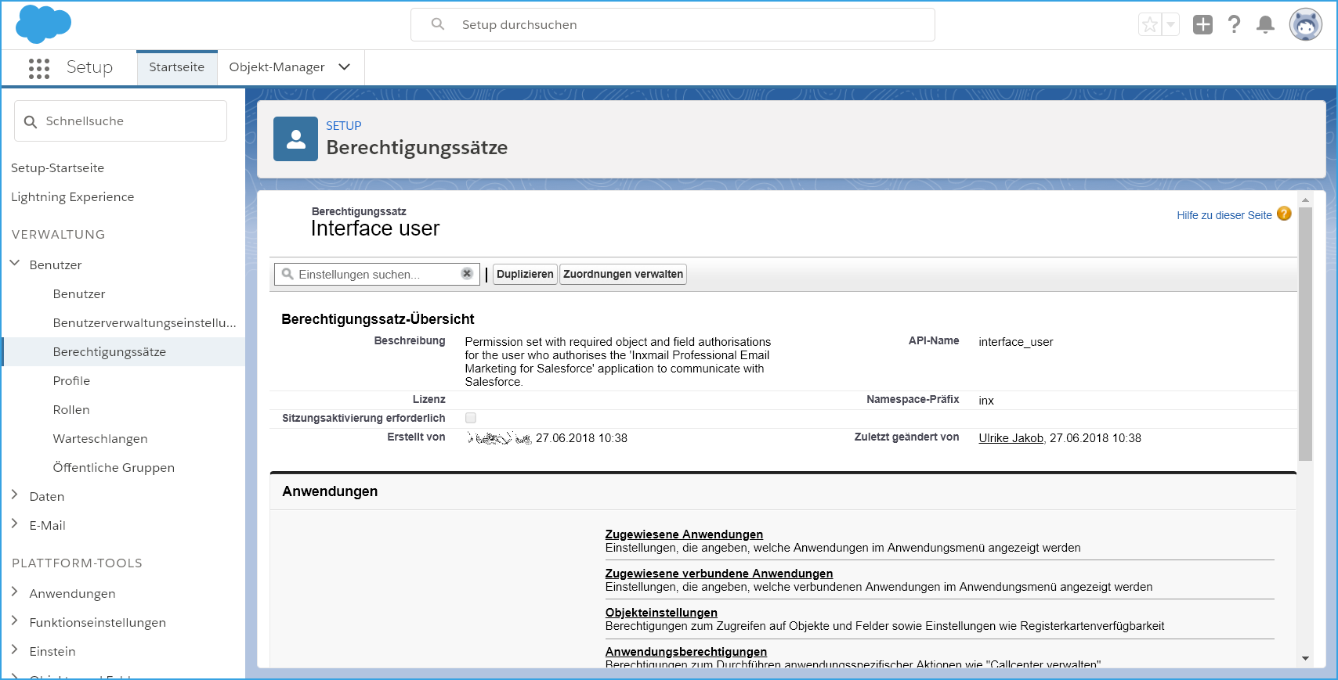Open the global actions plus icon
This screenshot has height=680, width=1338.
pos(1202,25)
